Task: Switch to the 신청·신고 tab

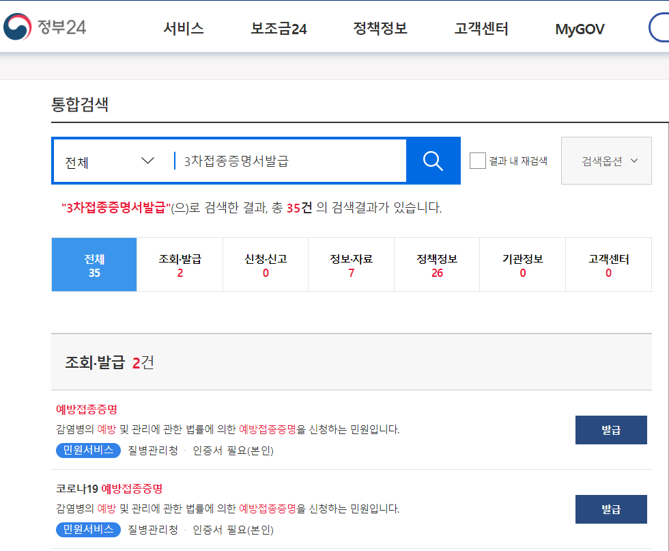Action: pyautogui.click(x=266, y=265)
